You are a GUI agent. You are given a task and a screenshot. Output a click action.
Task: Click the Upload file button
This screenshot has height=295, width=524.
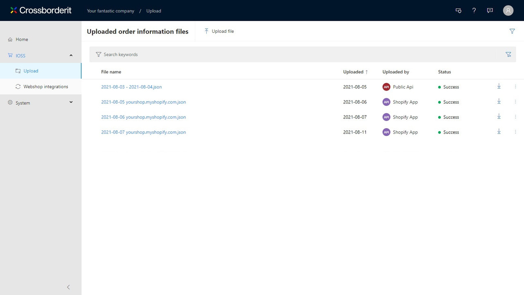219,31
